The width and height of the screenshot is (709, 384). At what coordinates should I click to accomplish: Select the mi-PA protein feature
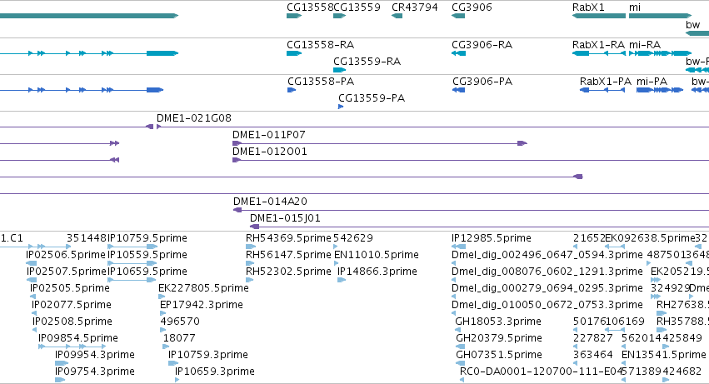pos(660,90)
